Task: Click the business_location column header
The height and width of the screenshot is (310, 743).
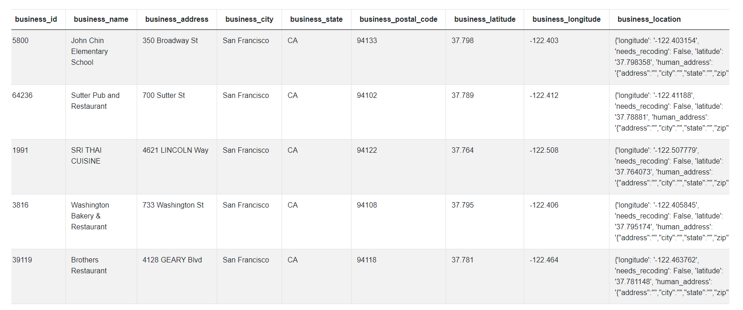Action: [x=649, y=19]
